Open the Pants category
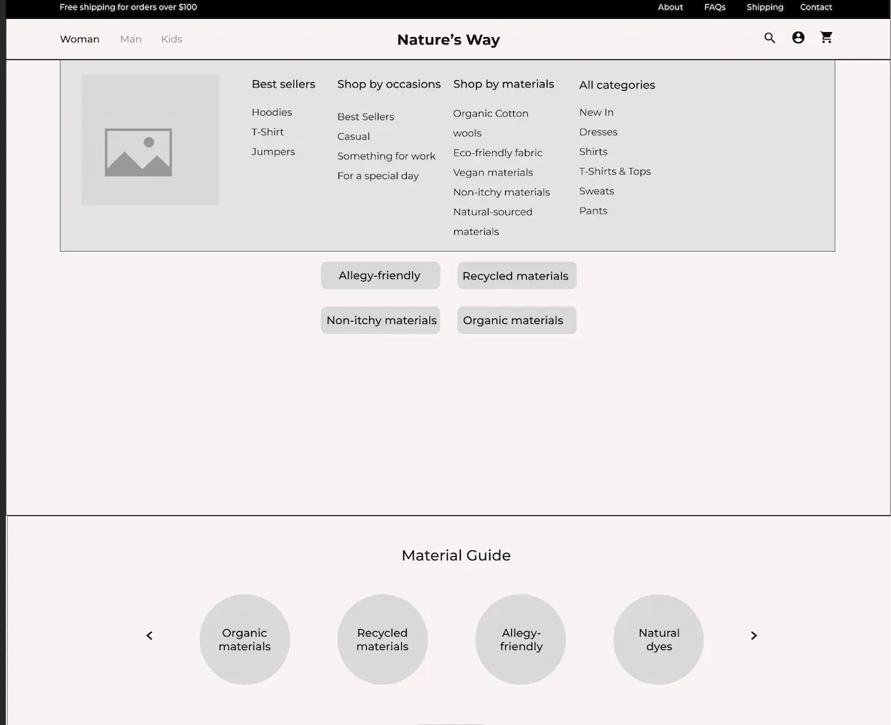The width and height of the screenshot is (891, 725). tap(593, 210)
